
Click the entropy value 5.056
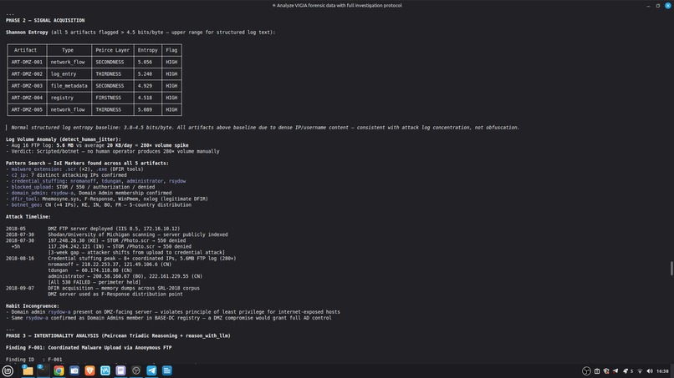coord(145,62)
